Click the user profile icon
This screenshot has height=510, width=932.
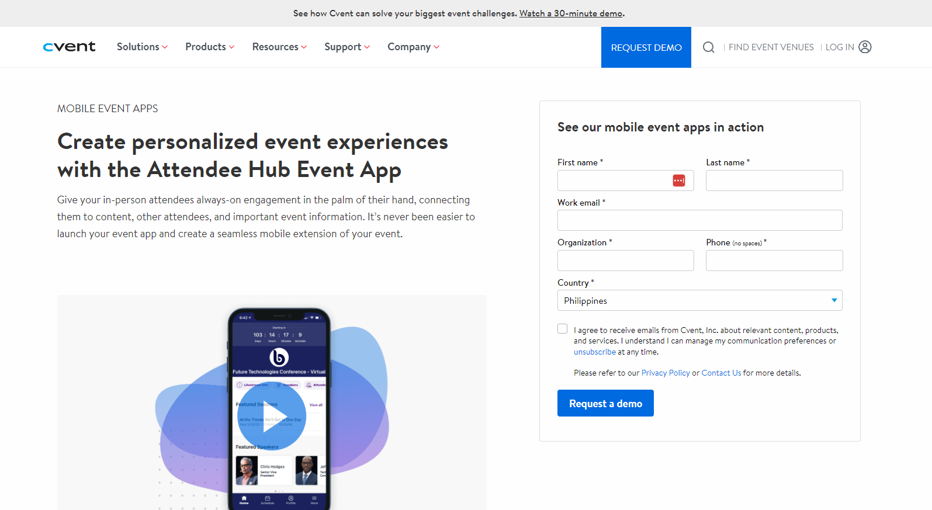pyautogui.click(x=865, y=47)
